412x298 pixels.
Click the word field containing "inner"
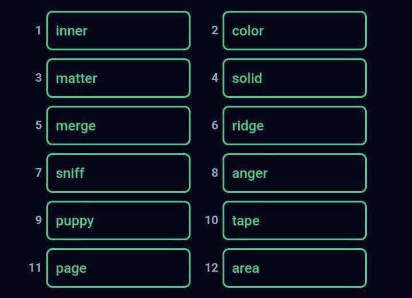118,30
